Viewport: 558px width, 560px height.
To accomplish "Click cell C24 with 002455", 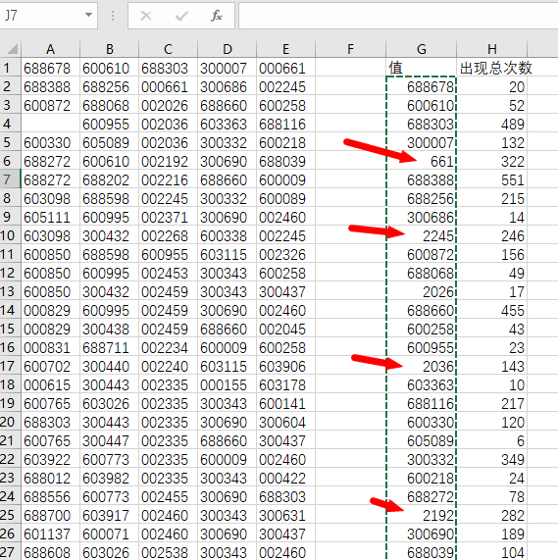I will coord(168,496).
